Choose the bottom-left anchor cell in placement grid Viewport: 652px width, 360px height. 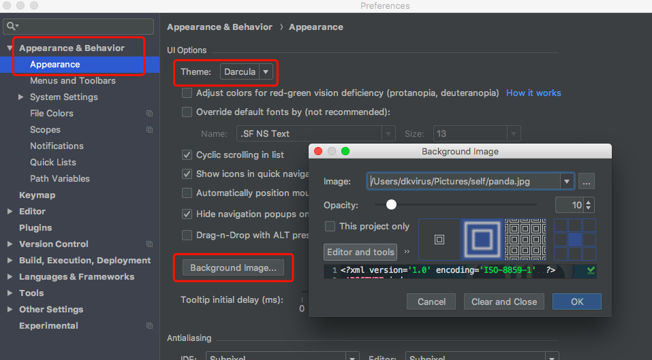coord(561,254)
